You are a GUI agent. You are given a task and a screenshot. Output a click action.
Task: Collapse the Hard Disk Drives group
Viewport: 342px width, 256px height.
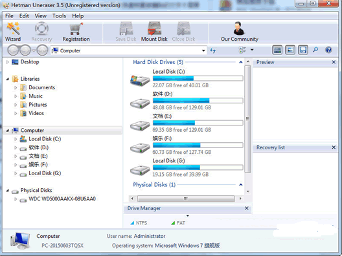point(241,62)
